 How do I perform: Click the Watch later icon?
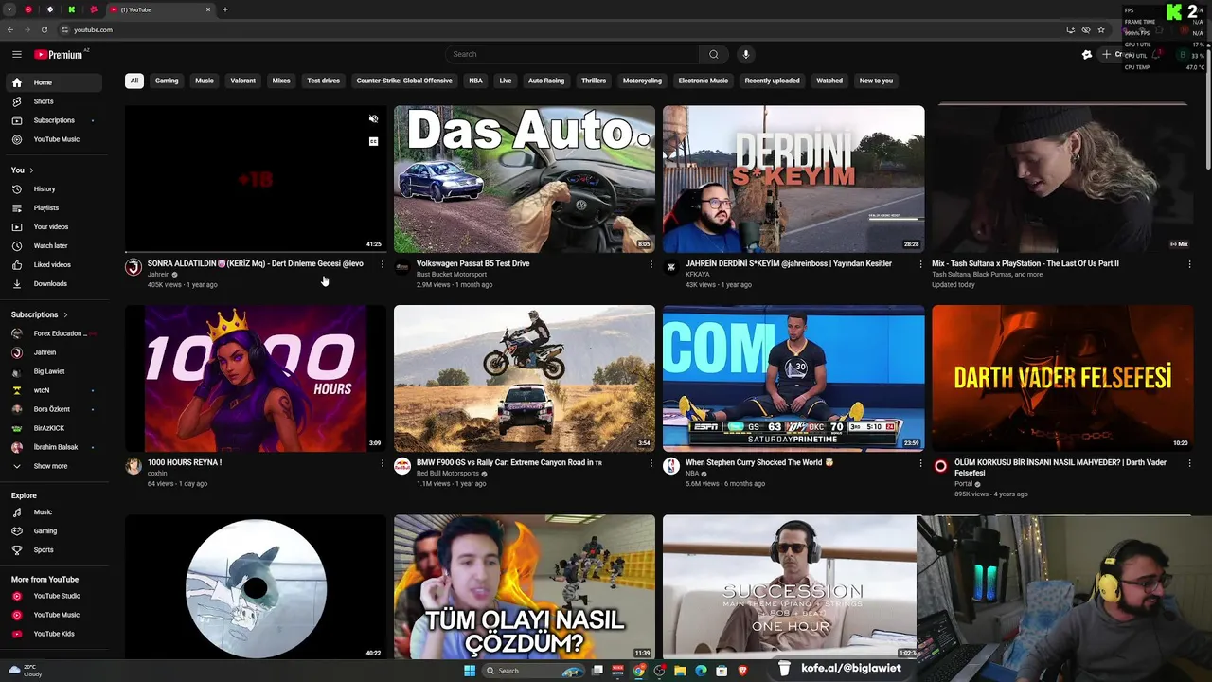click(x=16, y=246)
